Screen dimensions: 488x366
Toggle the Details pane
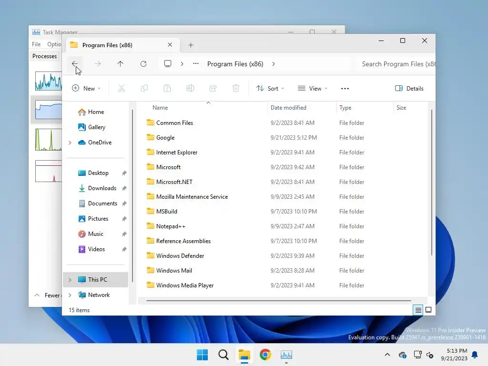pos(409,88)
